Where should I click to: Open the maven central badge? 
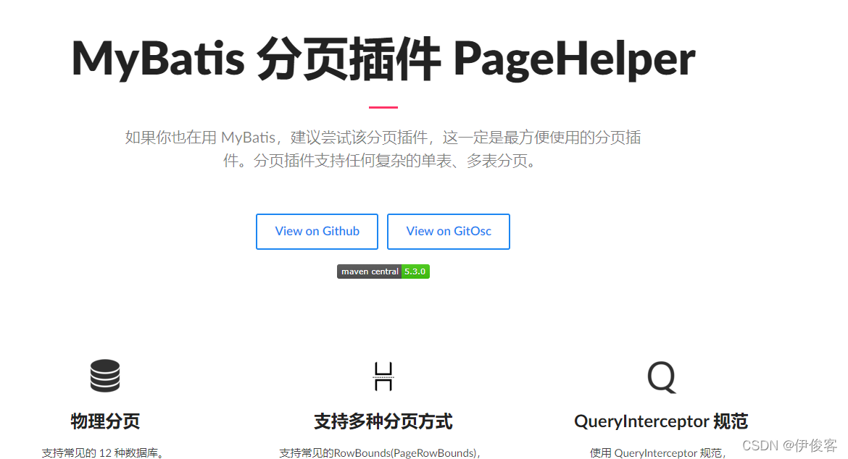point(383,271)
